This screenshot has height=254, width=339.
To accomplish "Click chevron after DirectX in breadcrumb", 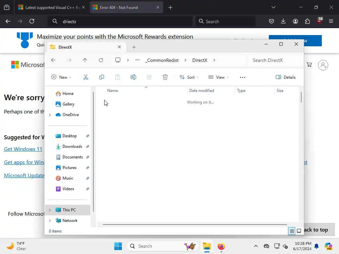I will point(214,60).
